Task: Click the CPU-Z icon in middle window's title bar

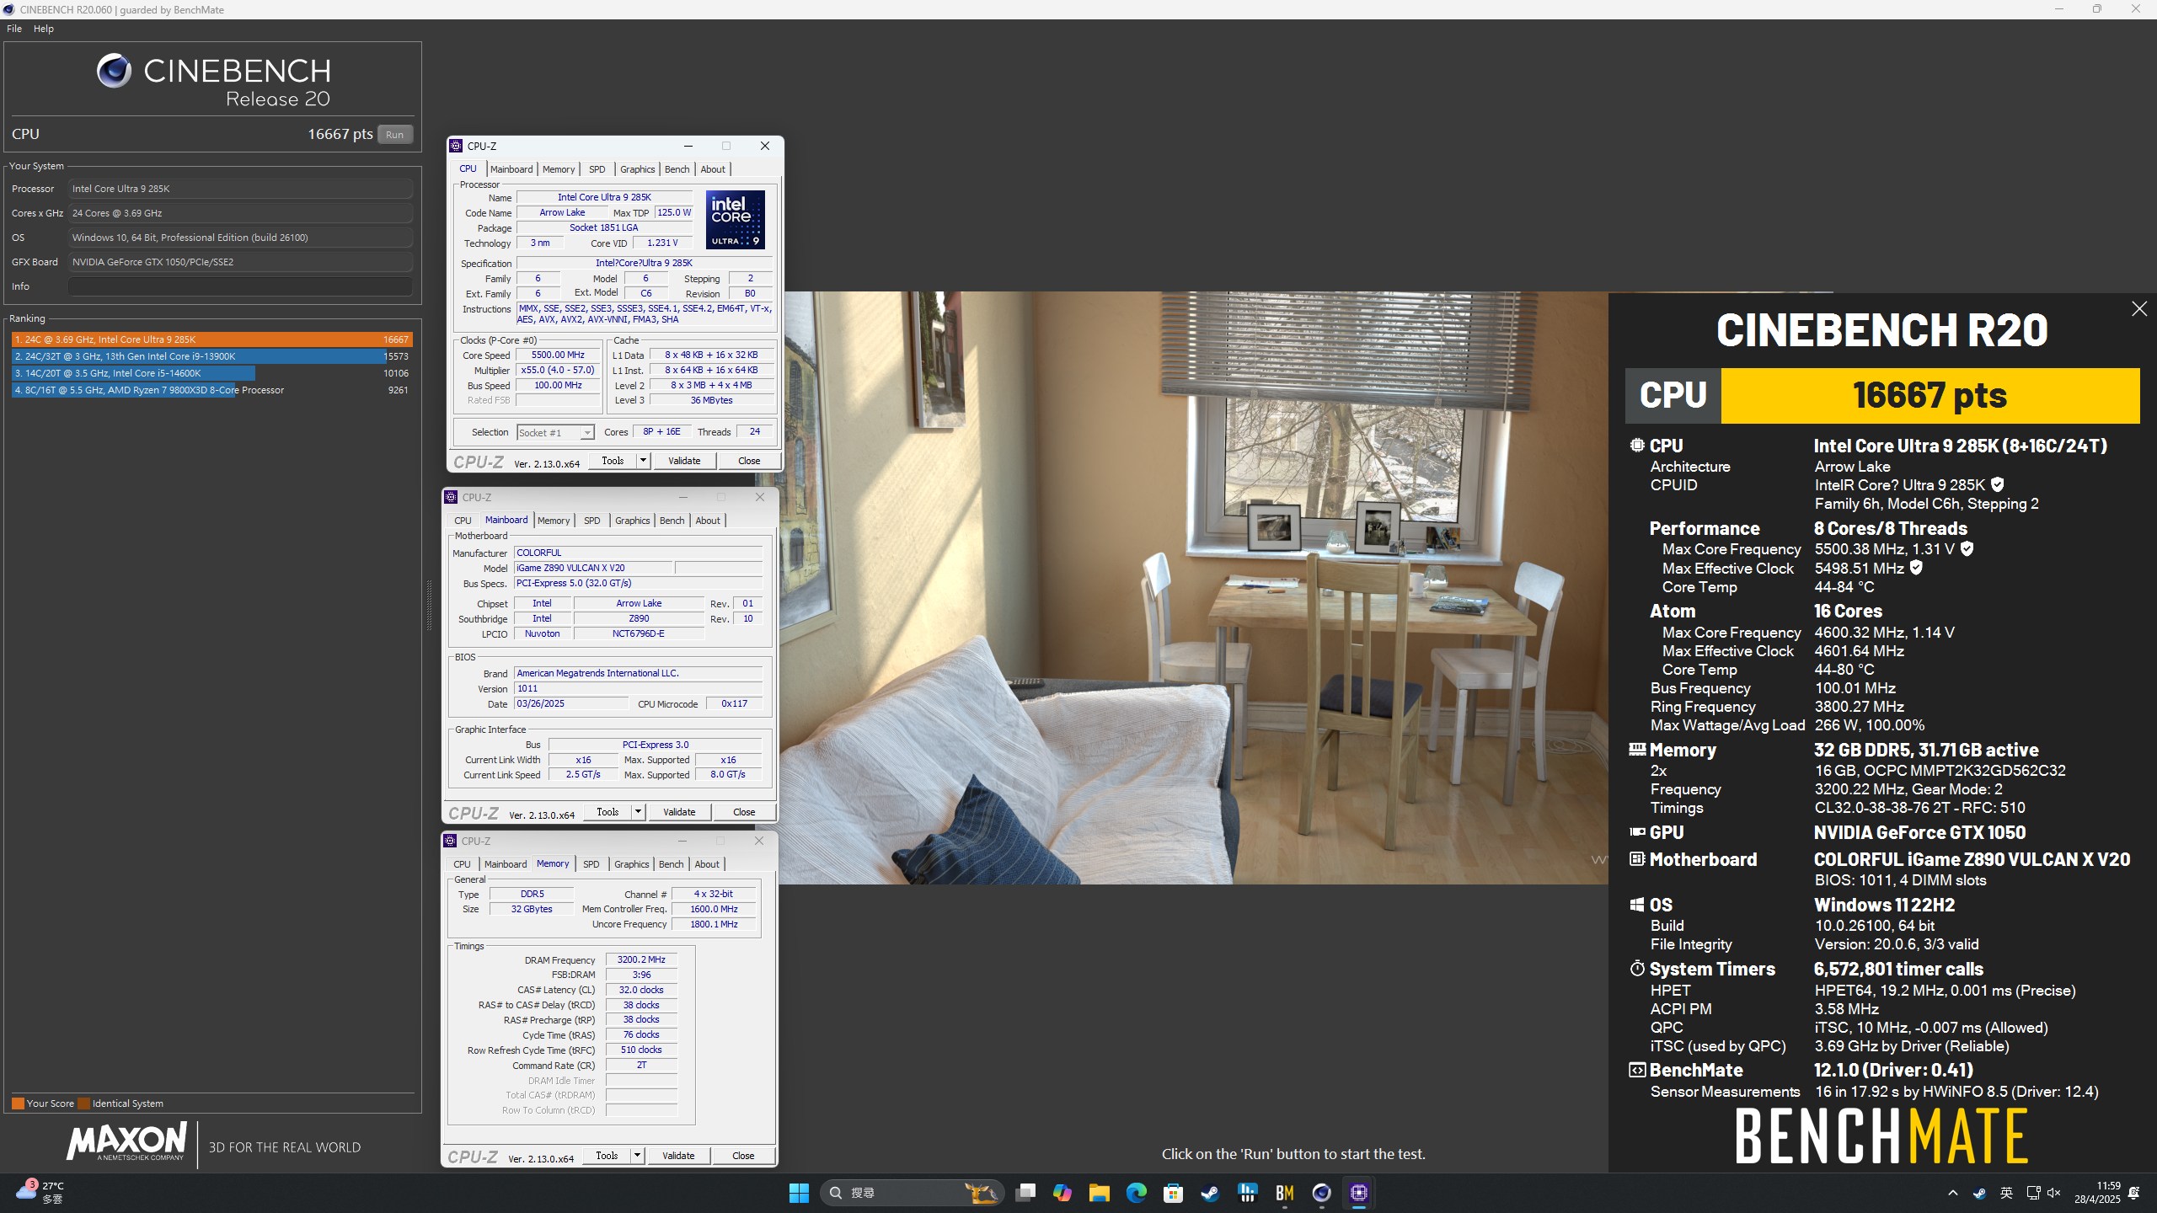Action: tap(451, 497)
